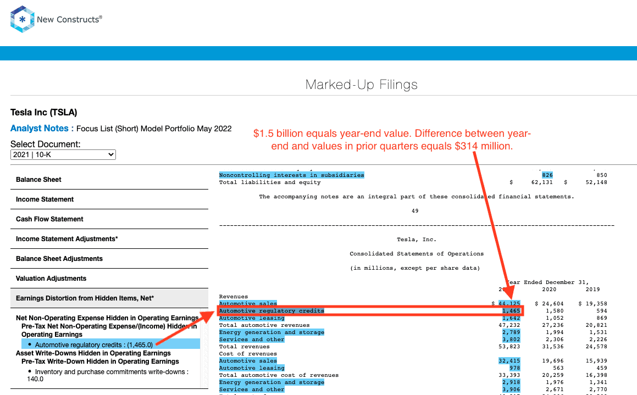Click the Tesla Inc (TSLA) company heading
Image resolution: width=637 pixels, height=395 pixels.
click(44, 113)
